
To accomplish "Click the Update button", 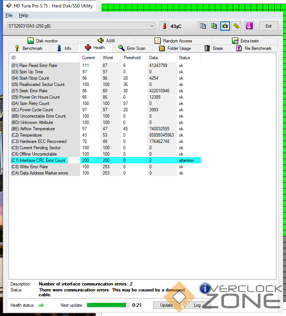I will click(166, 305).
